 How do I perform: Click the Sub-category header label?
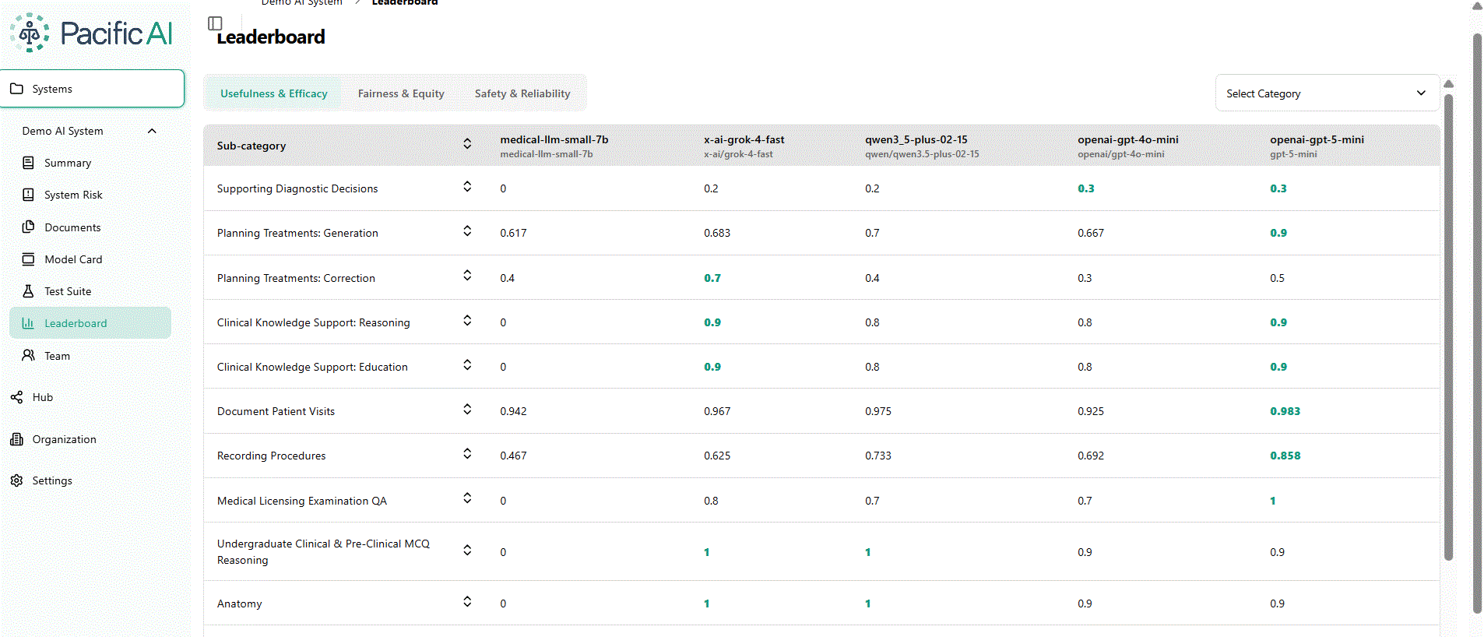click(251, 146)
